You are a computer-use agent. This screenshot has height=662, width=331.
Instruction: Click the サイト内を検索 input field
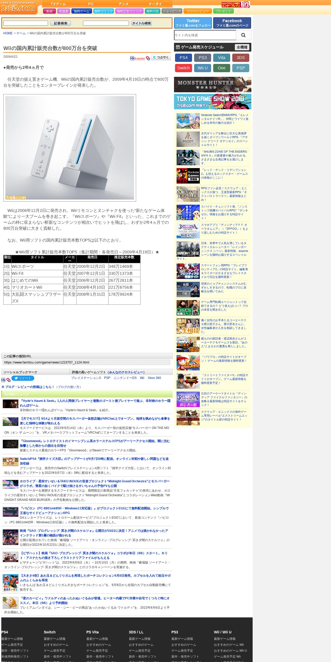tap(205, 35)
